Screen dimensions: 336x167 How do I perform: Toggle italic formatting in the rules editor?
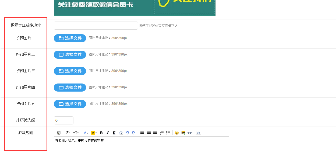108,133
